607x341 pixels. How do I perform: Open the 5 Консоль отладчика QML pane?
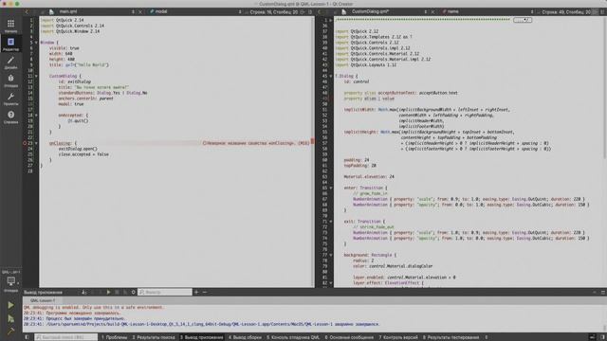coord(293,337)
